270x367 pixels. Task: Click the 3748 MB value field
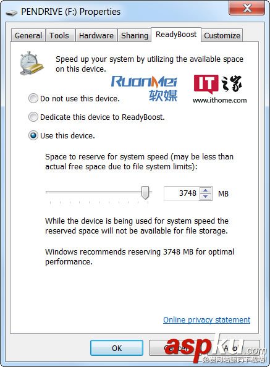point(182,193)
